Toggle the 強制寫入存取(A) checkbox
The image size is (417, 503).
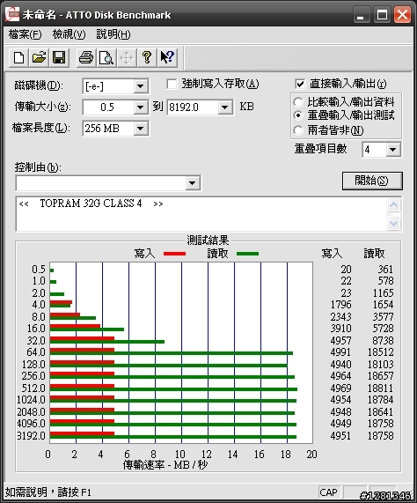click(x=172, y=85)
